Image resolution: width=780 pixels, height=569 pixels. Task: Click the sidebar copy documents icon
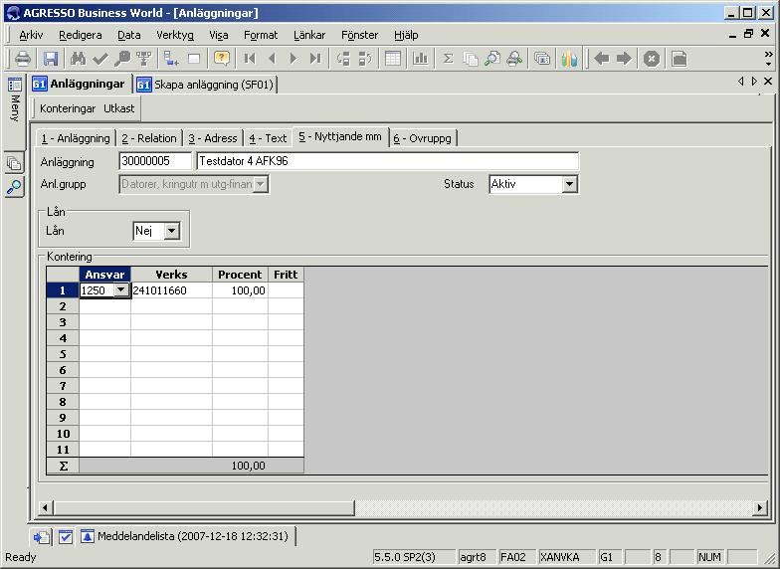tap(14, 163)
